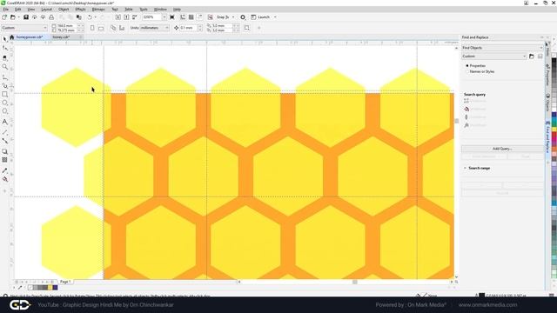The height and width of the screenshot is (313, 557).
Task: Toggle the Show Grid icon in toolbar
Action: point(191,17)
